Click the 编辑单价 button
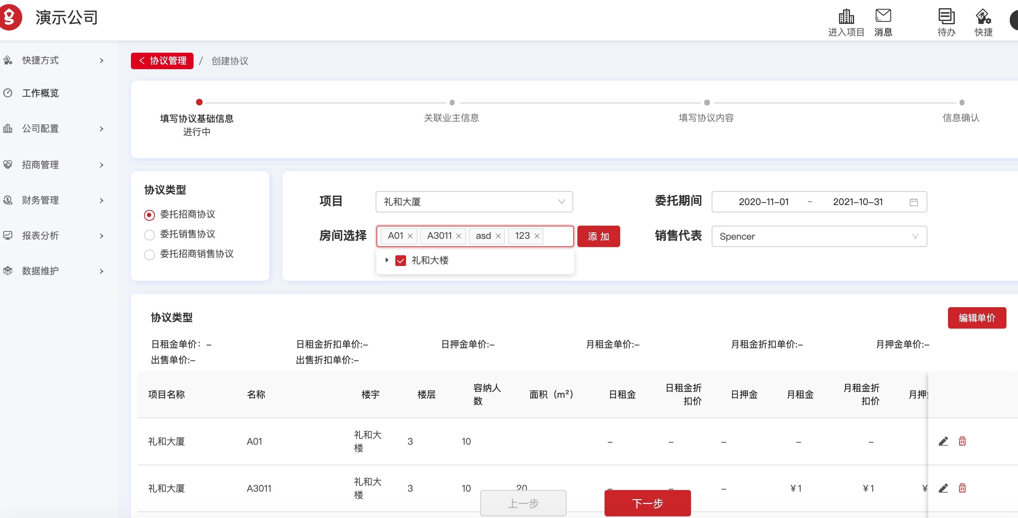 click(977, 318)
